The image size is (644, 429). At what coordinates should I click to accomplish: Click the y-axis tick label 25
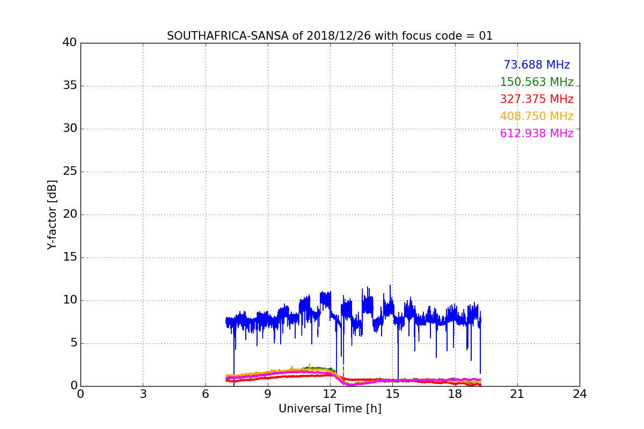tap(70, 172)
